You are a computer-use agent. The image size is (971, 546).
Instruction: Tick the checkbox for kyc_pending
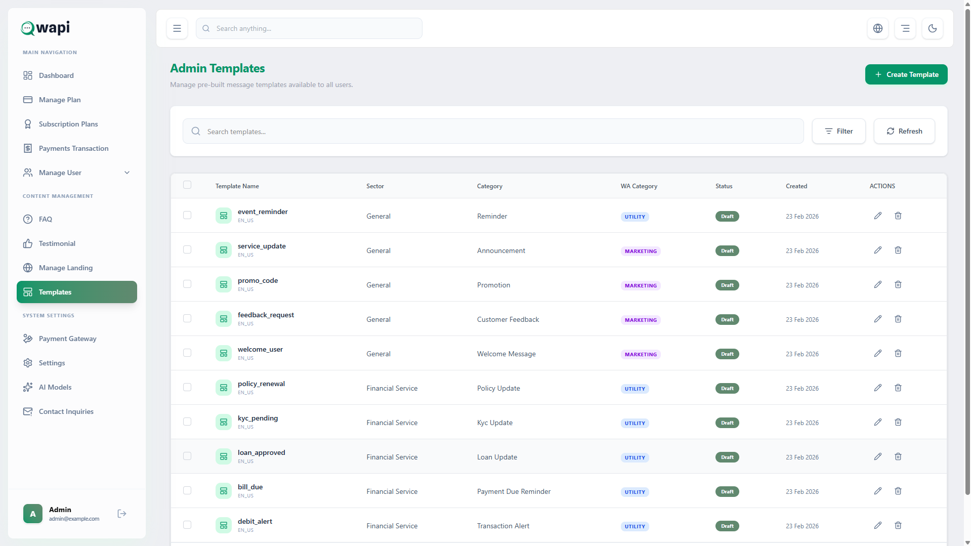(187, 422)
